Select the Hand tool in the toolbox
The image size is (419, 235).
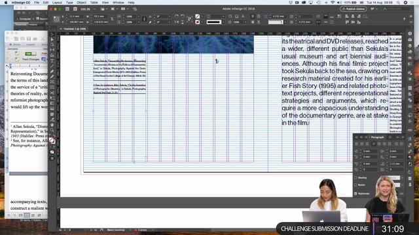(52, 125)
